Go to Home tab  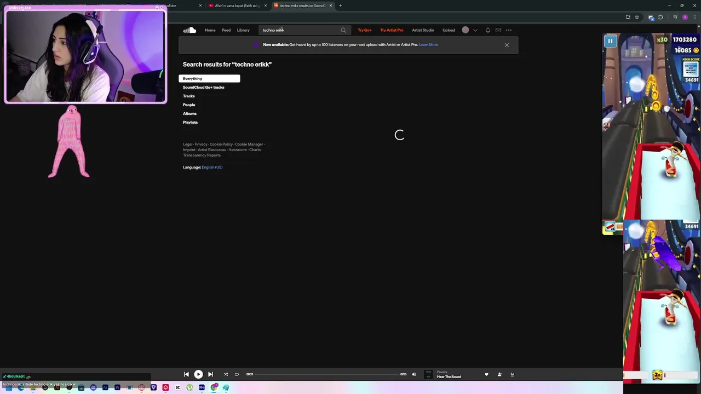pyautogui.click(x=210, y=30)
